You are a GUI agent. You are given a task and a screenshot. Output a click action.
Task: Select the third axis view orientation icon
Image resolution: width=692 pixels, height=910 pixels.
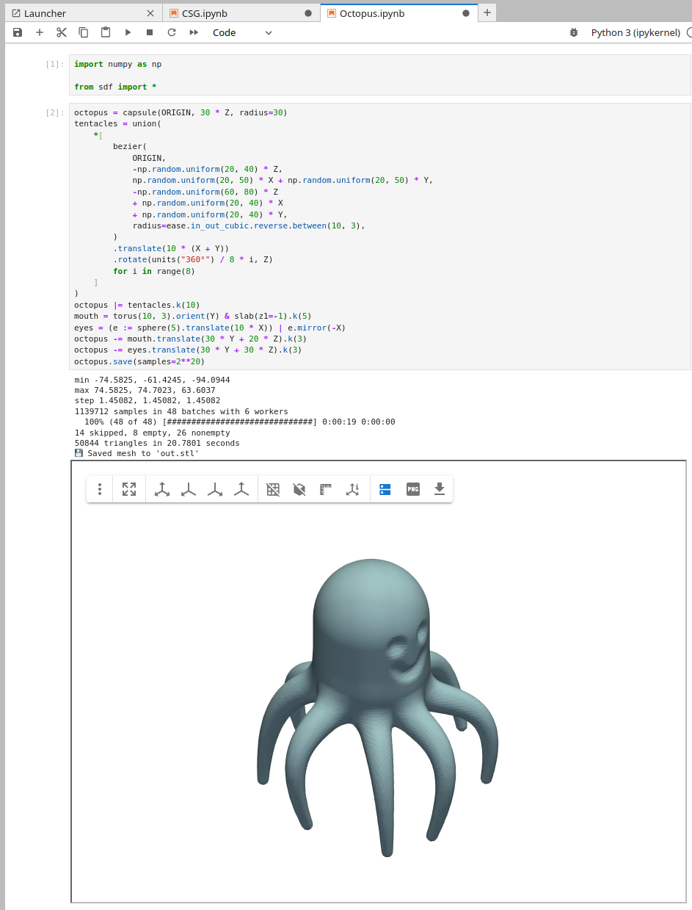coord(215,489)
